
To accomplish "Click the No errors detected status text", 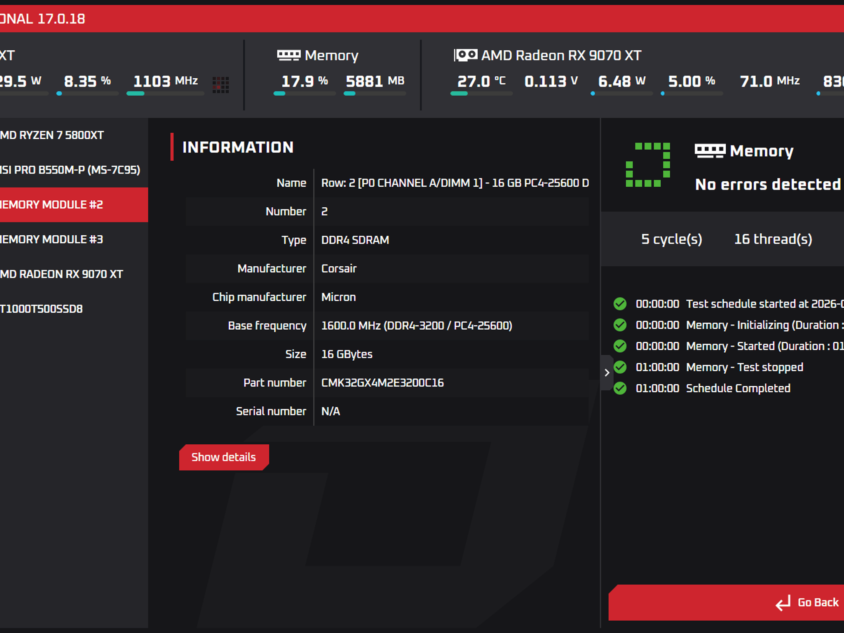I will click(x=768, y=184).
